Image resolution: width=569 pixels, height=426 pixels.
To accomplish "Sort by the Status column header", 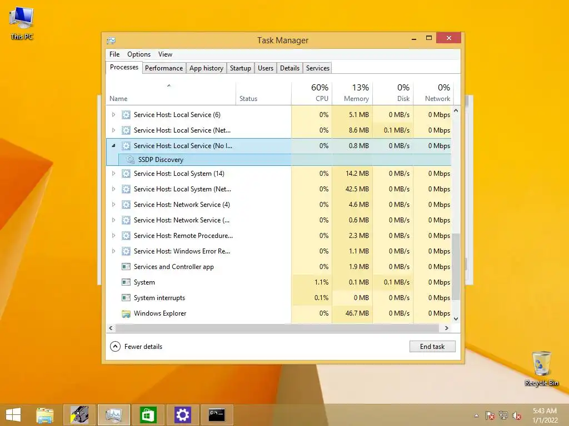I will coord(263,93).
